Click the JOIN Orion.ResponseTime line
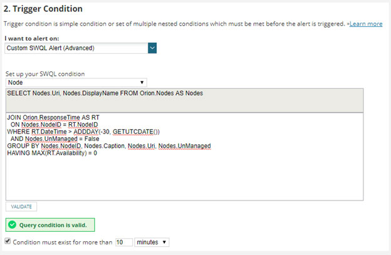The image size is (391, 255). pos(53,117)
